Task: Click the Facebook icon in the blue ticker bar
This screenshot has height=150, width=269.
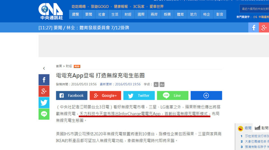Action: click(253, 28)
